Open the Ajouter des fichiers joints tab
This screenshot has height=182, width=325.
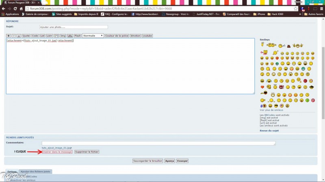point(36,171)
